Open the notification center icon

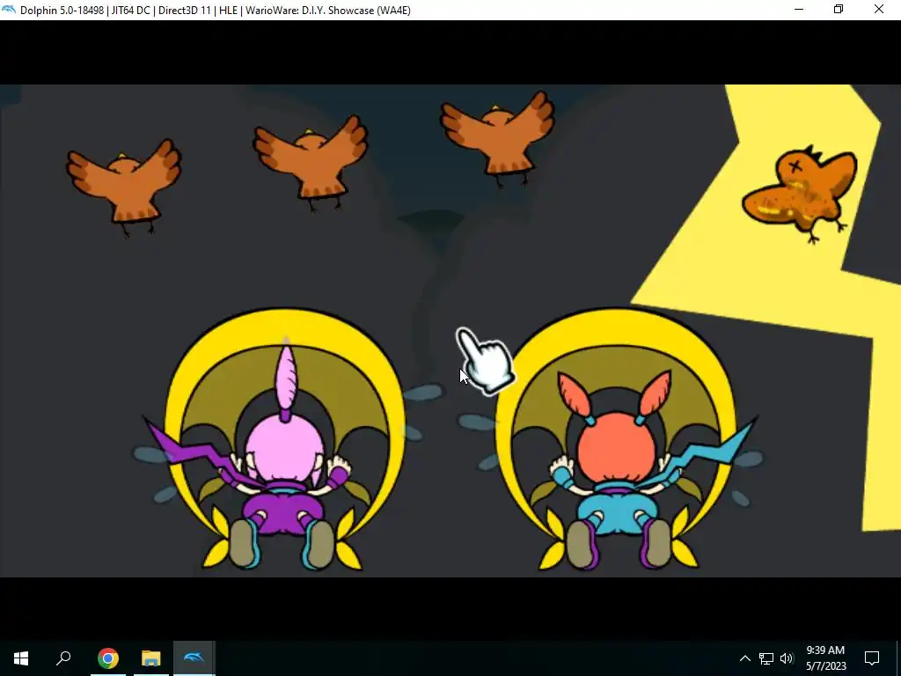(872, 658)
